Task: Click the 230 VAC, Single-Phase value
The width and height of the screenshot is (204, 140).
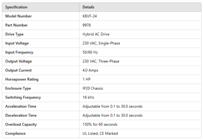Action: point(101,43)
